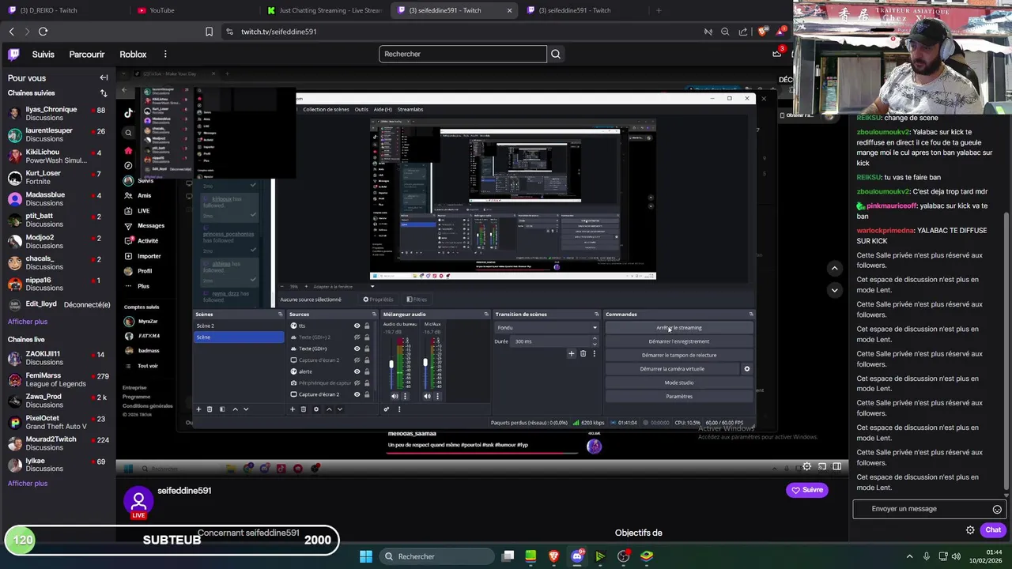
Task: Open Mic/Aux three-dots options menu
Action: [x=437, y=396]
